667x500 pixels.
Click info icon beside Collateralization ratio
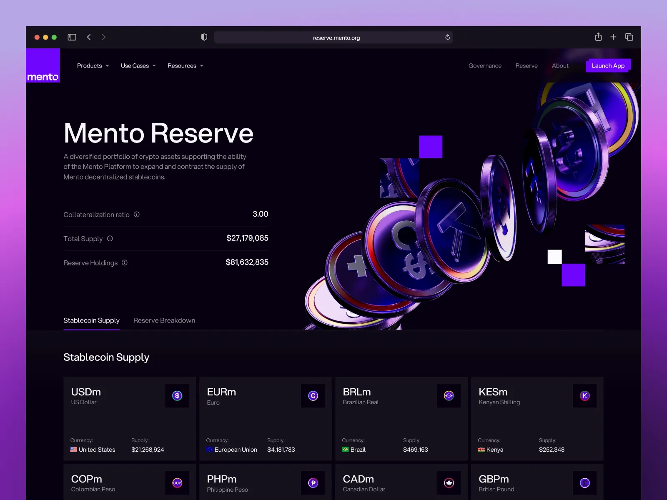[136, 214]
